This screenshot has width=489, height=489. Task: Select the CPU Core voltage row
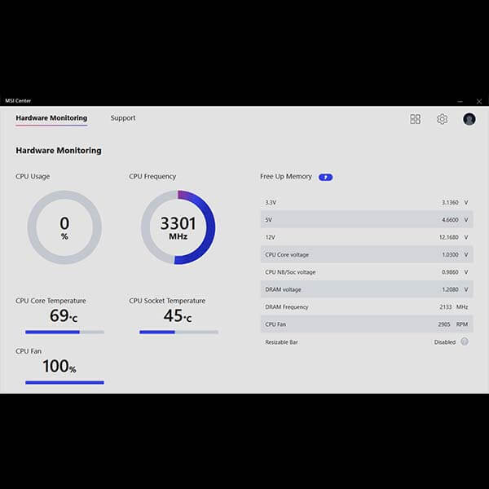click(366, 254)
